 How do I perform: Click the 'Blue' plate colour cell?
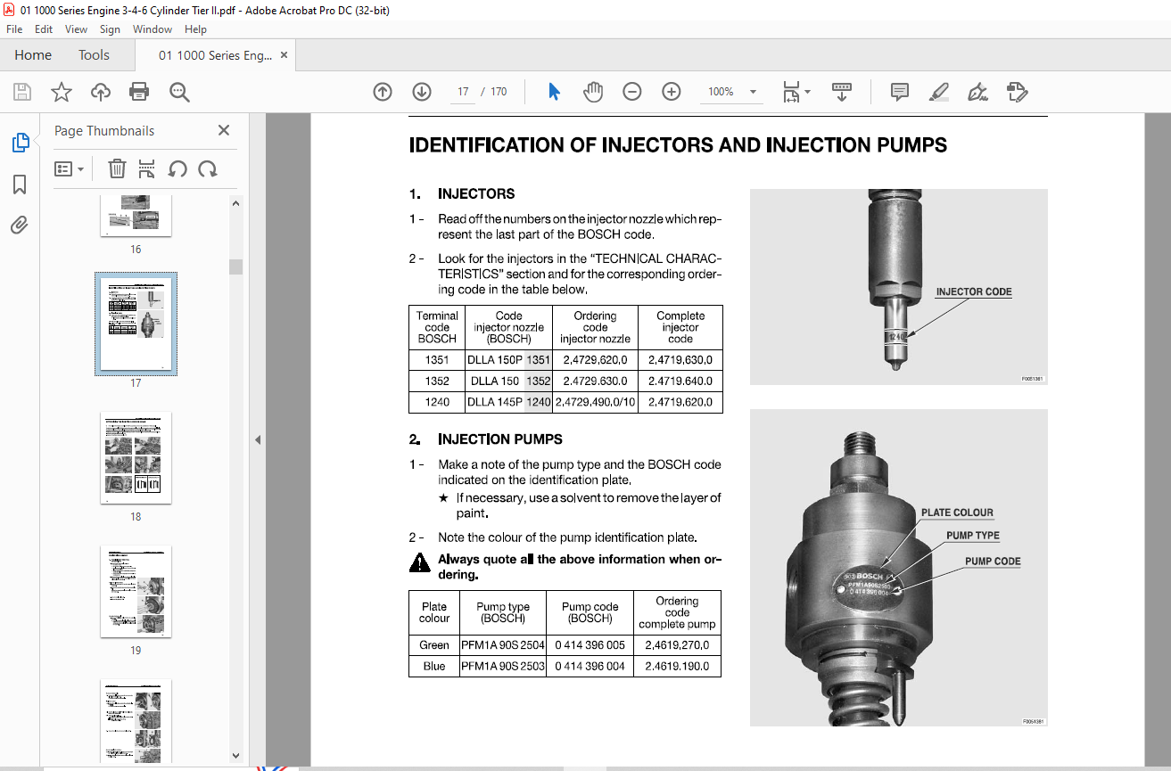434,666
